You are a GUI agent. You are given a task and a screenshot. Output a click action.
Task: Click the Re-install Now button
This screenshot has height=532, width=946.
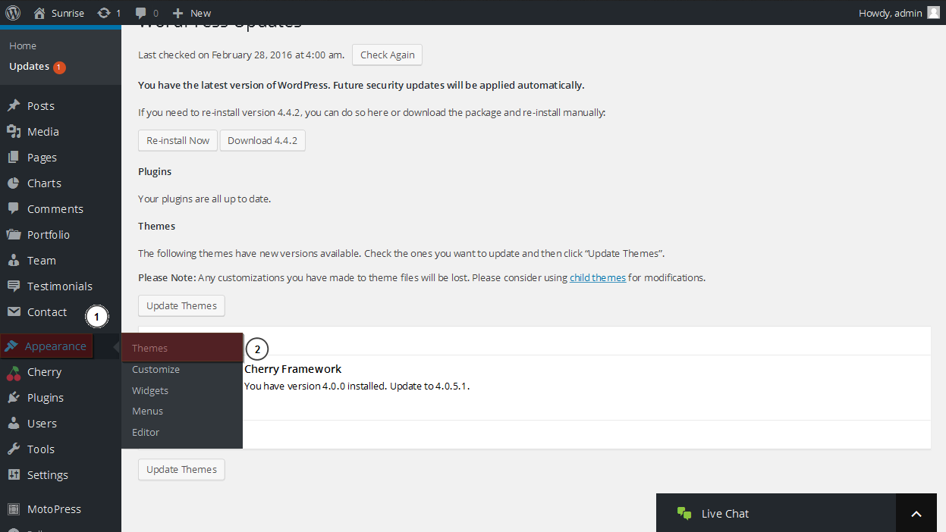pyautogui.click(x=178, y=140)
